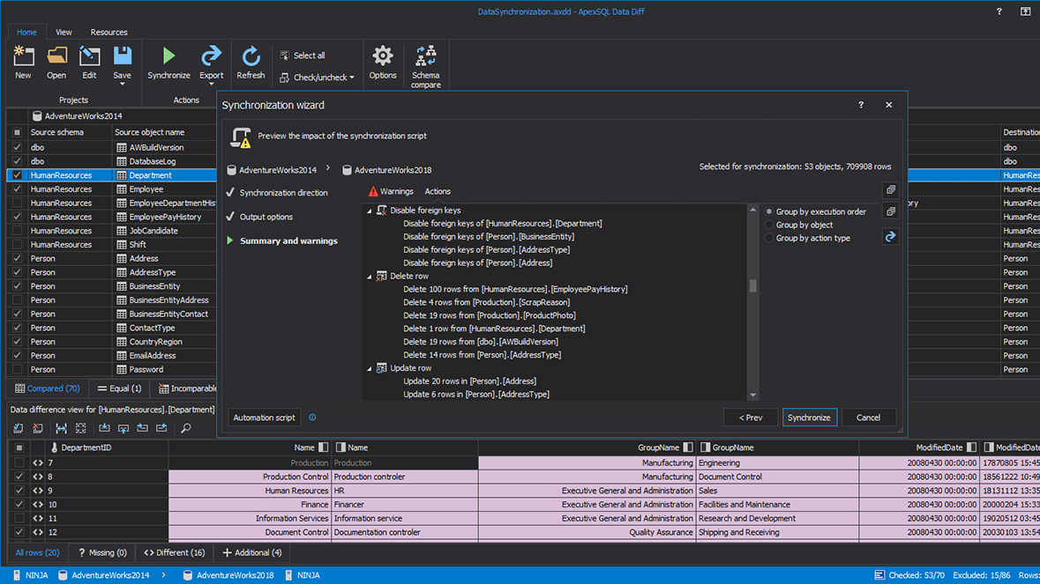Open the Export dropdown arrow
This screenshot has height=584, width=1040.
tap(211, 84)
